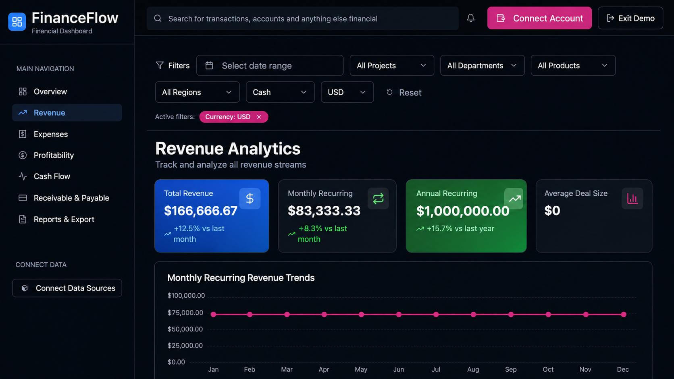The image size is (674, 379).
Task: Click the +15.7% vs last year text
Action: [x=460, y=228]
